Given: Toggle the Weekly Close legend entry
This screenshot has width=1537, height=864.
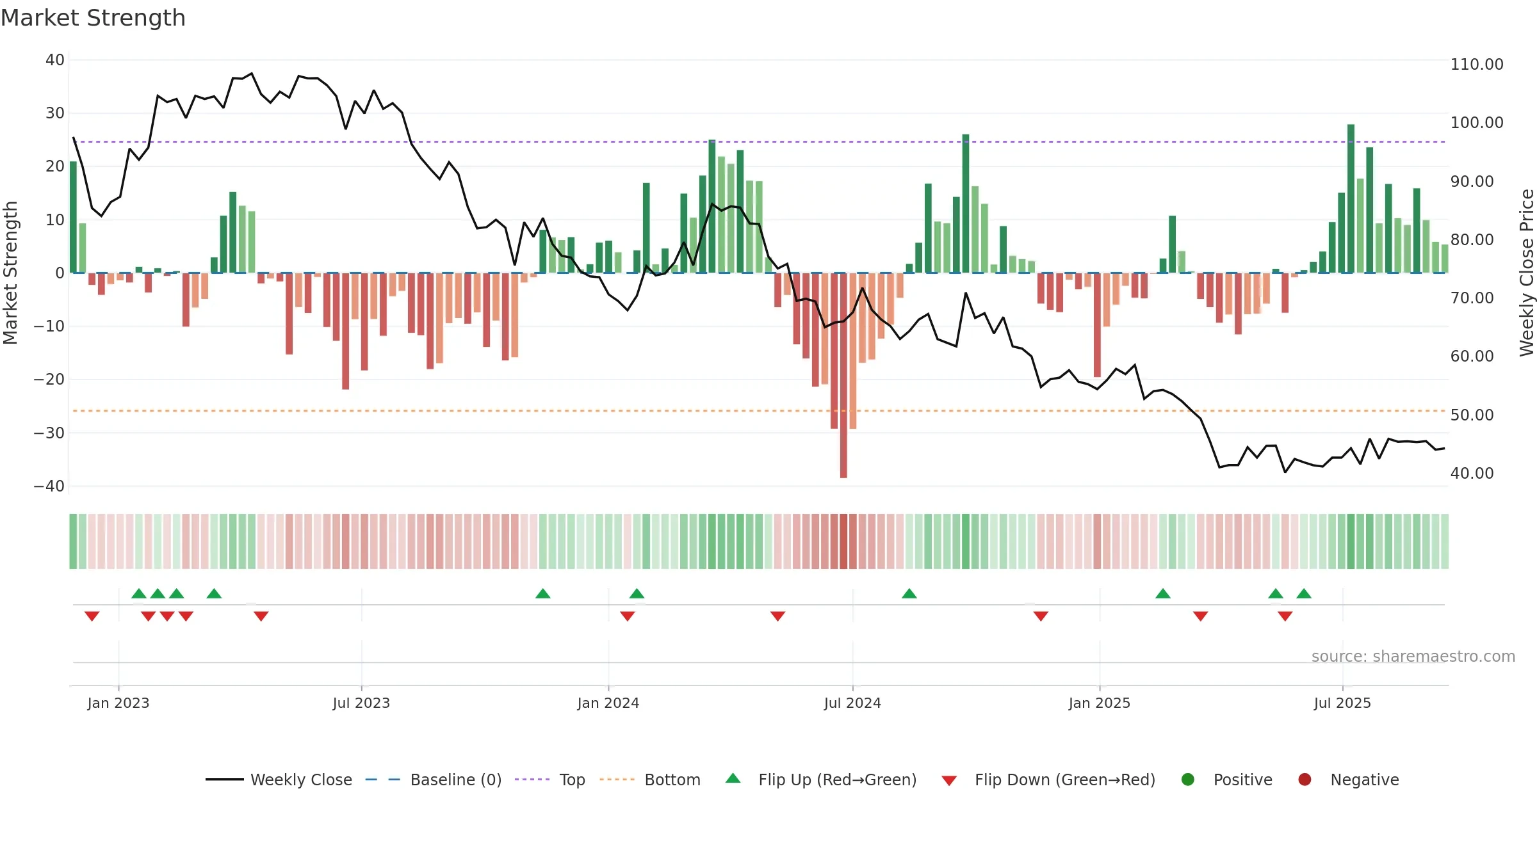Looking at the screenshot, I should [279, 780].
